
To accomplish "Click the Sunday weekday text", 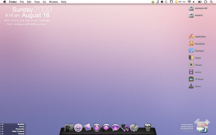I will click(23, 10).
